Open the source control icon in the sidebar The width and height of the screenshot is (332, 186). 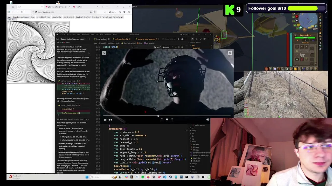pos(200,39)
